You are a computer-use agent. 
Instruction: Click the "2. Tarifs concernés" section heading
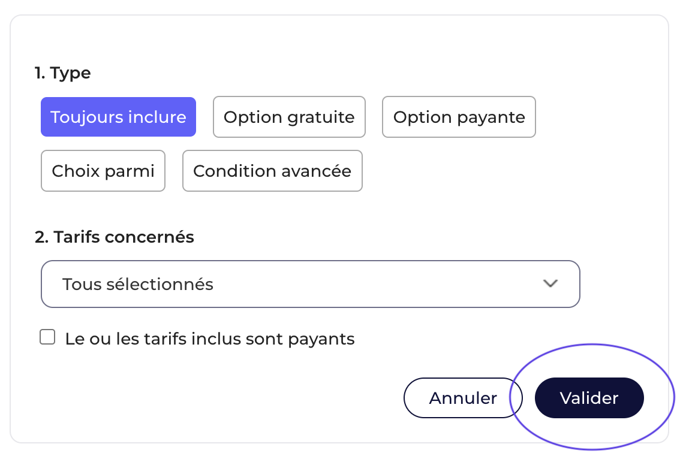pyautogui.click(x=115, y=237)
